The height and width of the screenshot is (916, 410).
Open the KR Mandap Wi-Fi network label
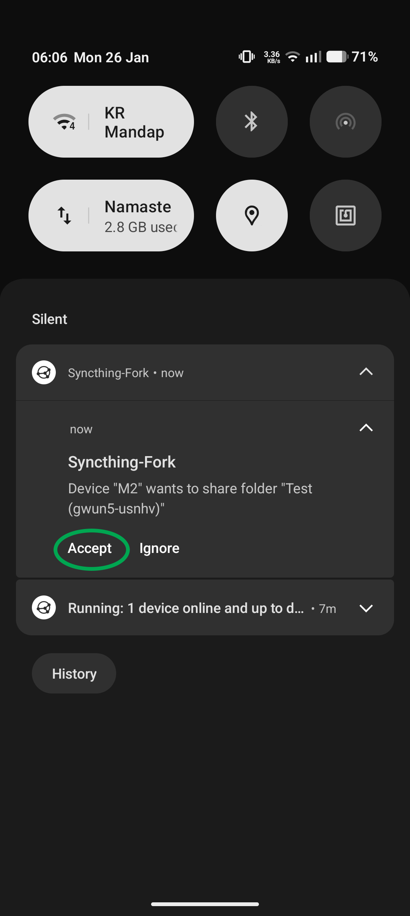point(134,122)
